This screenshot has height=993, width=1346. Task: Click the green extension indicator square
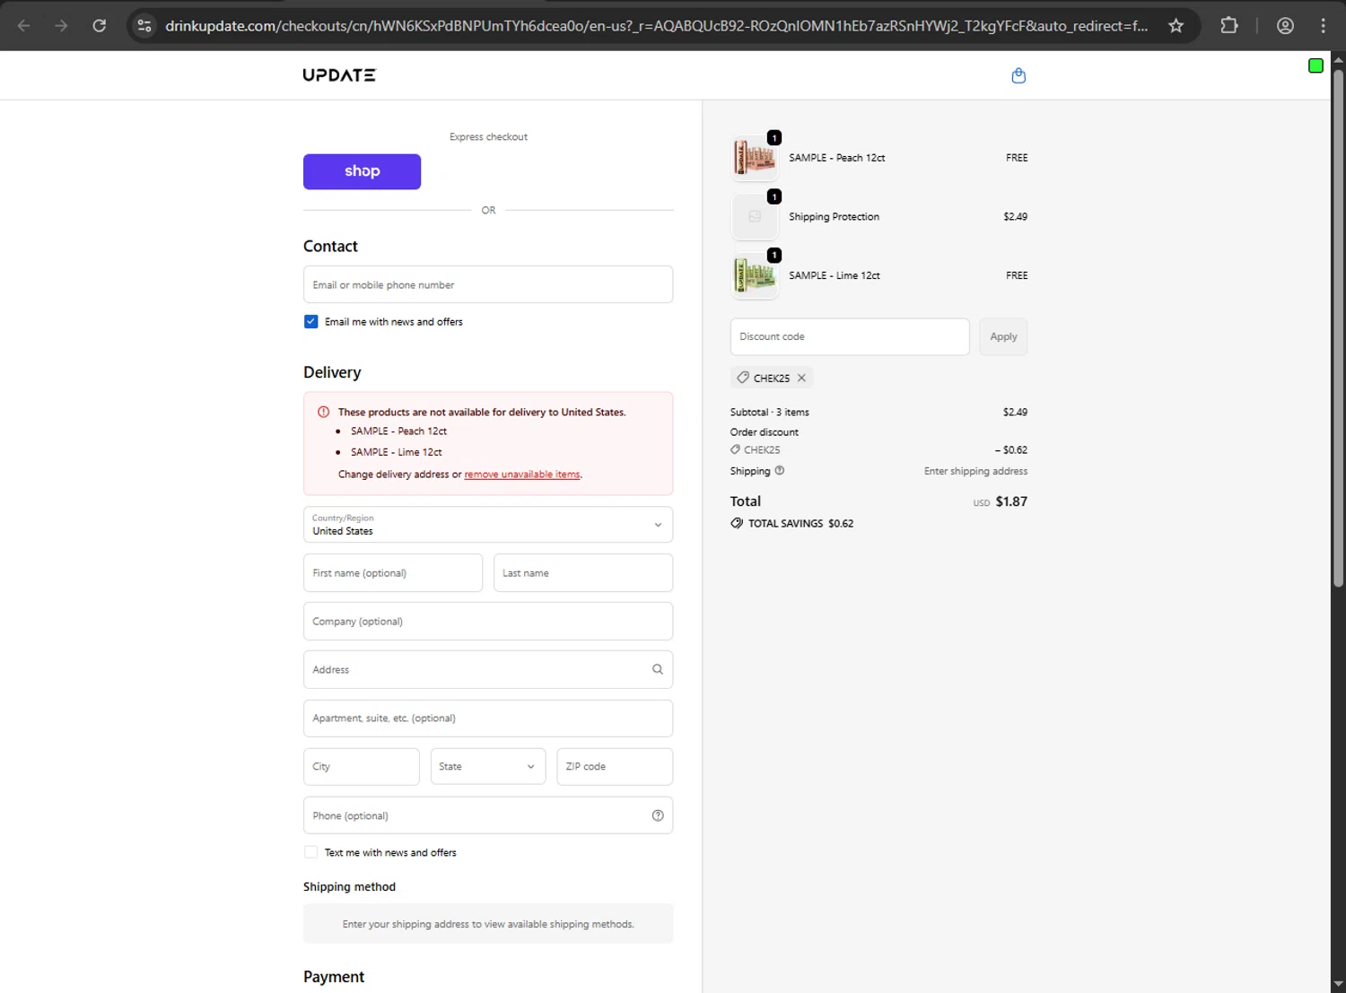1315,65
